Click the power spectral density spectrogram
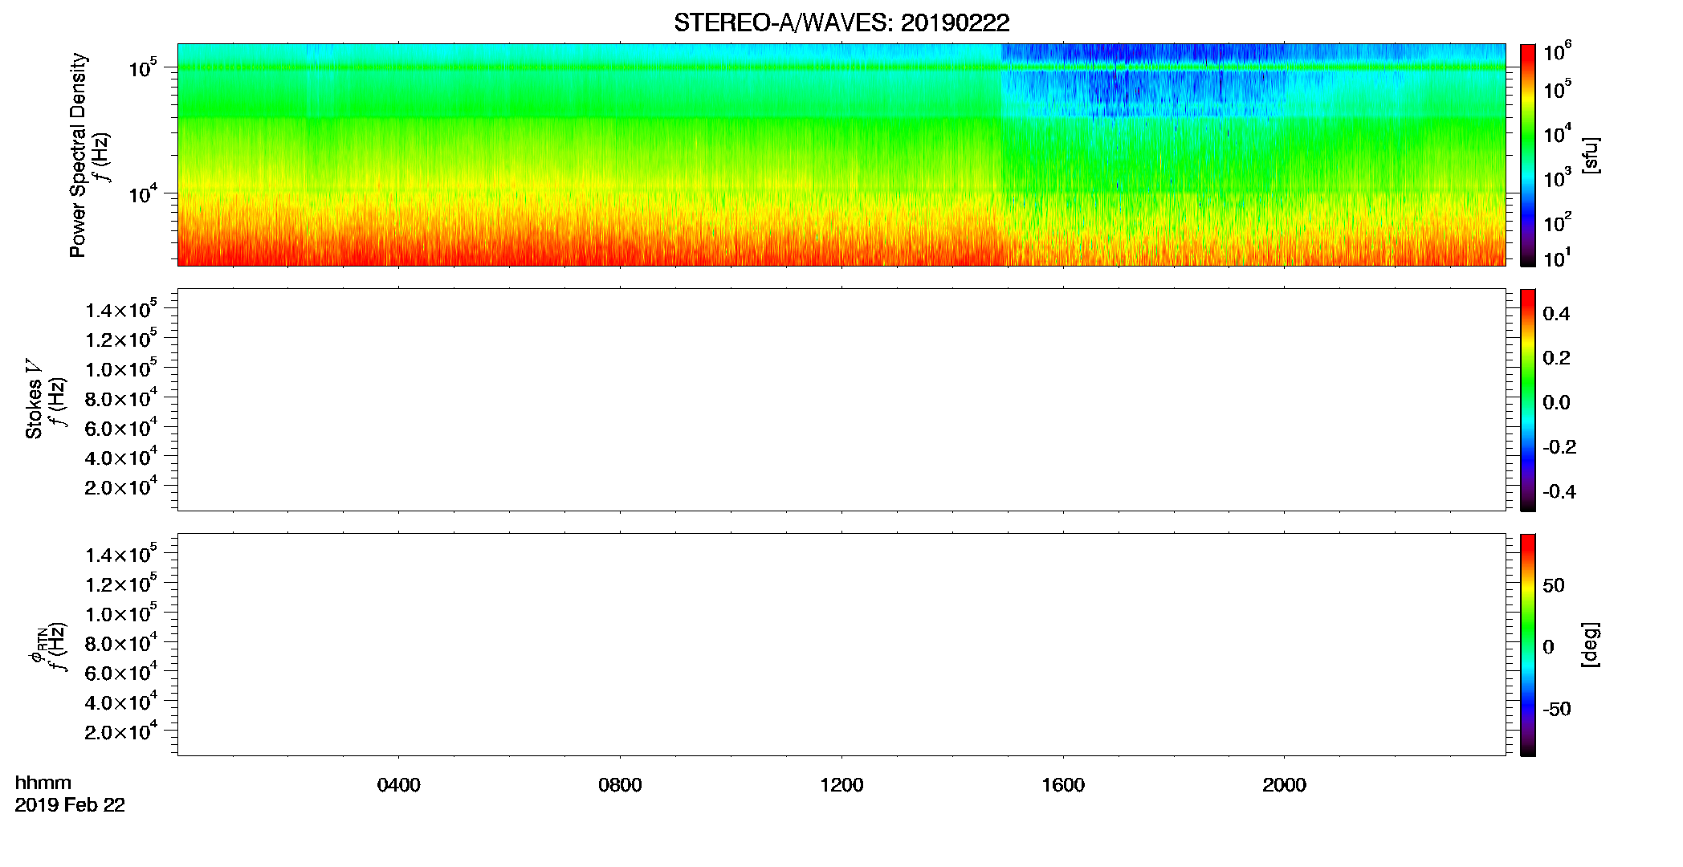 coord(841,154)
